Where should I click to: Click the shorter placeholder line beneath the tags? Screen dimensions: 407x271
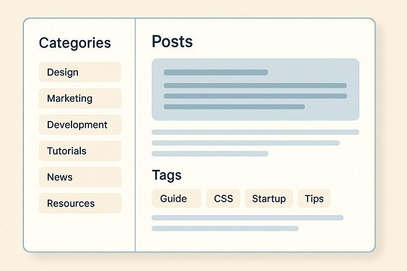[x=225, y=229]
